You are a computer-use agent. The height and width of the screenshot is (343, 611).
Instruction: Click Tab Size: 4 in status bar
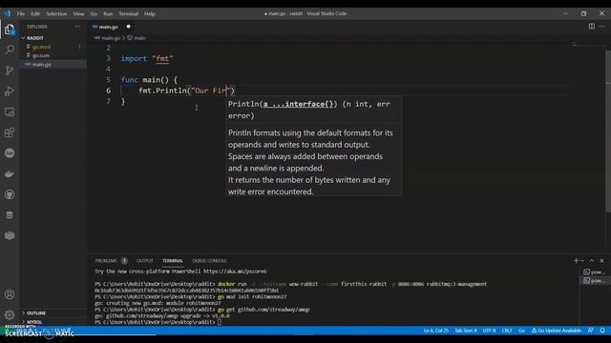[466, 331]
